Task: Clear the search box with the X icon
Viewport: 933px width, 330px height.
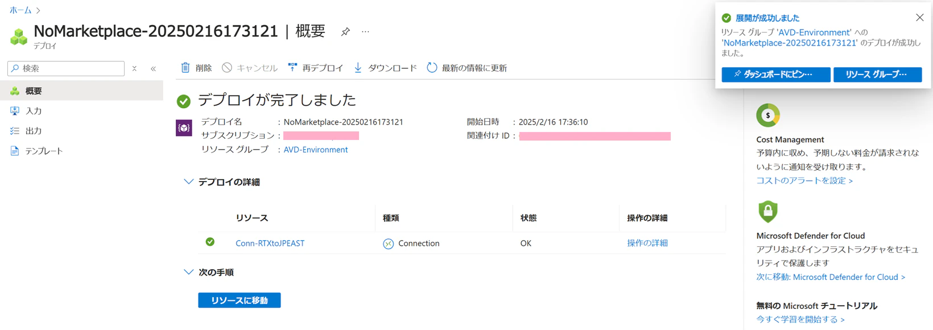Action: [134, 68]
